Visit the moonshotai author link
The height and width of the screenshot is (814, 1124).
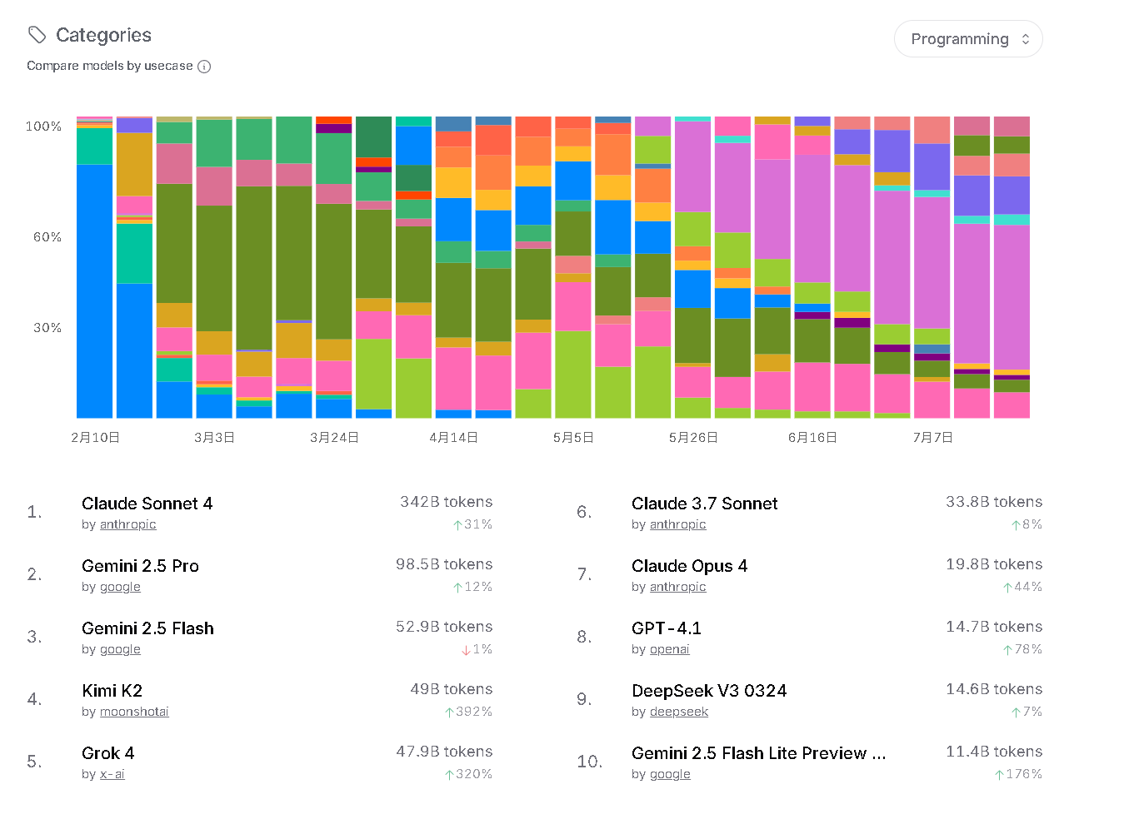[x=134, y=712]
